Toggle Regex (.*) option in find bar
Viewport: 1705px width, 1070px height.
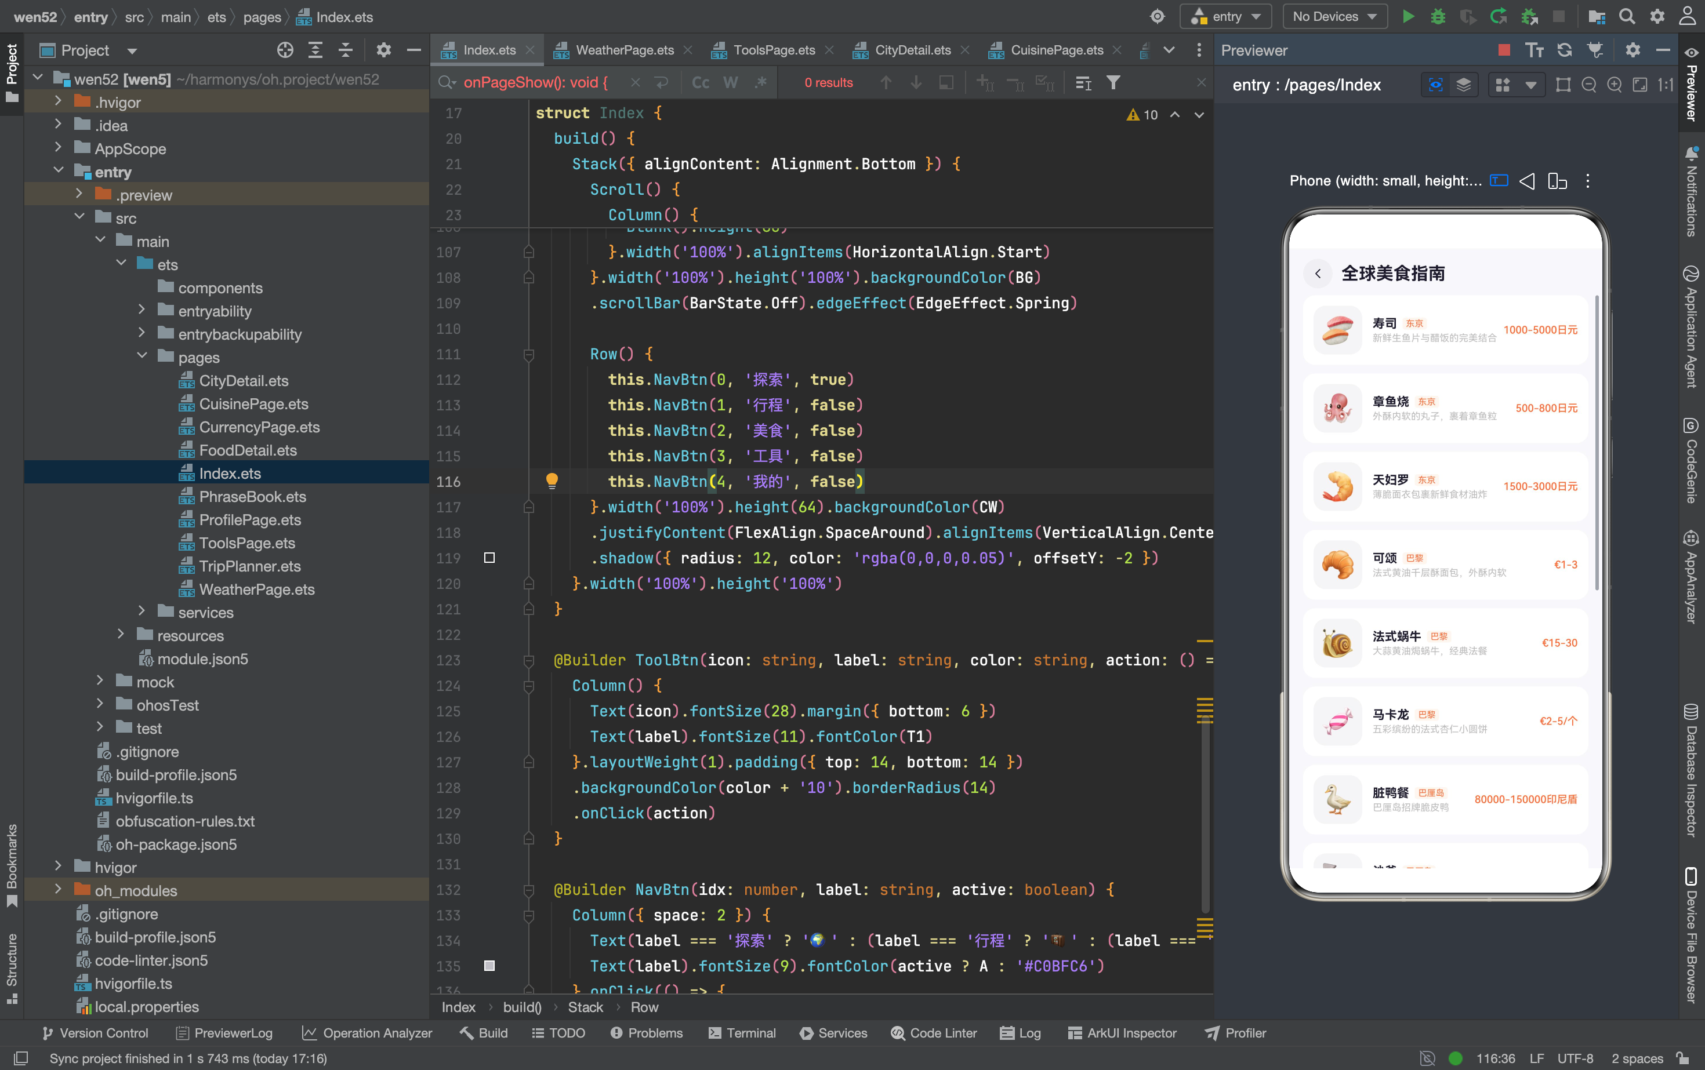point(760,83)
